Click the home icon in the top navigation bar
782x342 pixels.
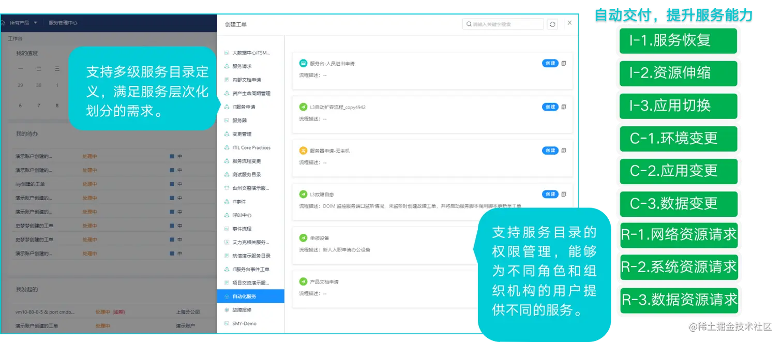(x=4, y=23)
